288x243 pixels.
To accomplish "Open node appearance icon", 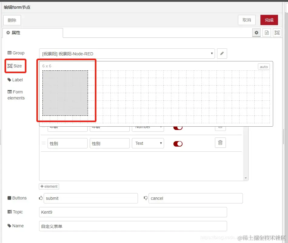I will coord(277,33).
